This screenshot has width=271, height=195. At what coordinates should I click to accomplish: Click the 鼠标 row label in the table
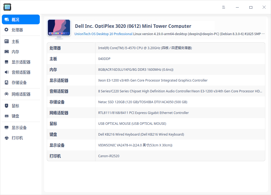(x=53, y=123)
